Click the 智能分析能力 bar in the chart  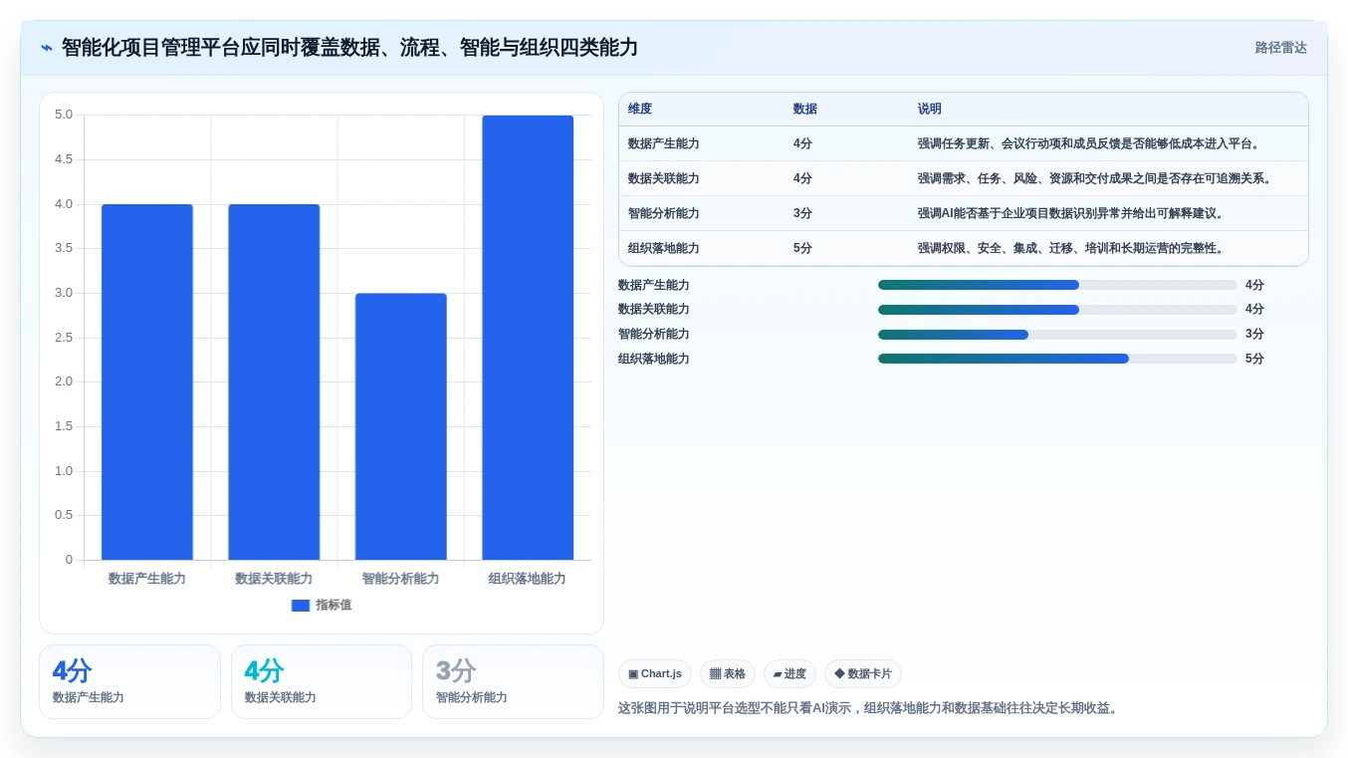pyautogui.click(x=401, y=426)
